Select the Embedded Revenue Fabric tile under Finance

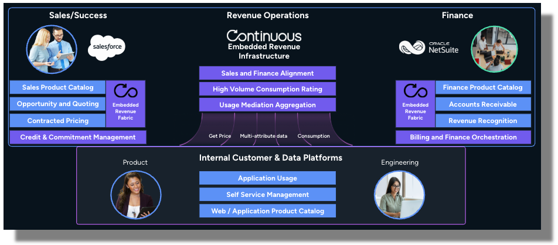click(416, 104)
